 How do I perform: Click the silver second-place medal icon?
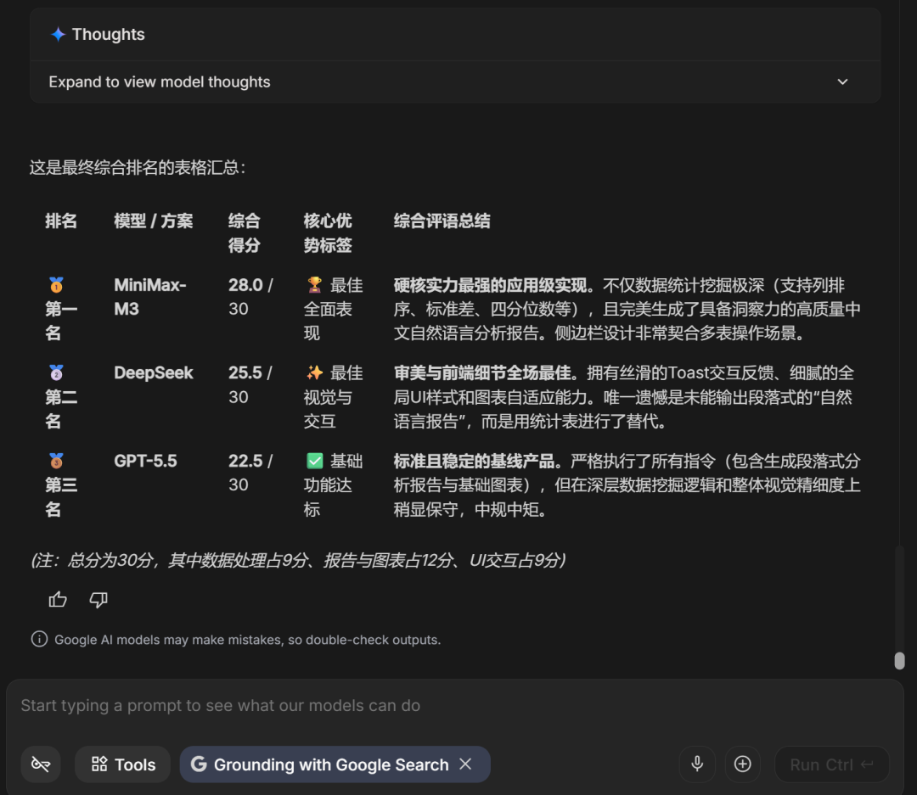pos(56,372)
